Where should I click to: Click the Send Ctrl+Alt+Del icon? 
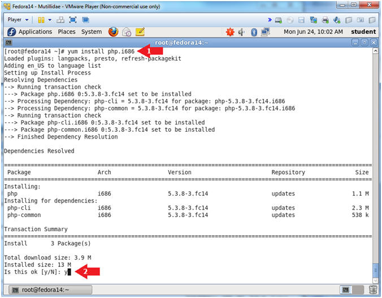pyautogui.click(x=60, y=20)
